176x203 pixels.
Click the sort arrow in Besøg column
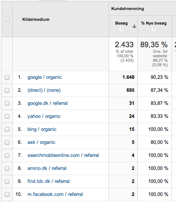pos(134,26)
